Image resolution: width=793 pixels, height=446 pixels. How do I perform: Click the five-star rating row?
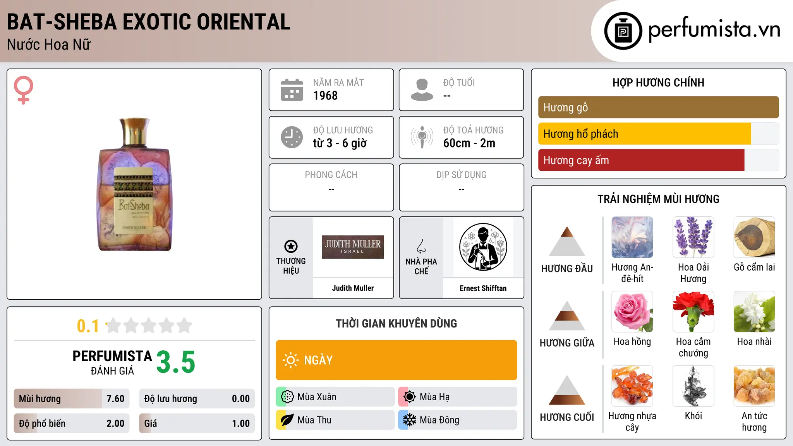tap(149, 326)
